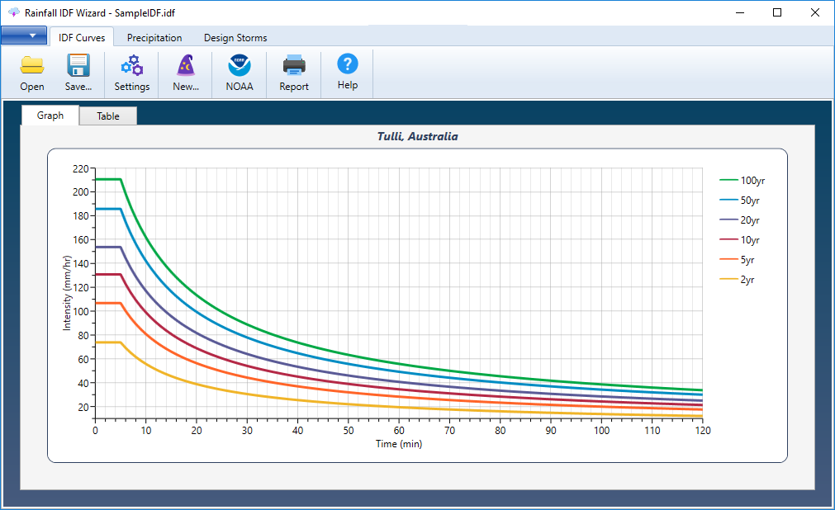The height and width of the screenshot is (510, 835).
Task: Switch to the Design Storms ribbon tab
Action: click(x=235, y=38)
